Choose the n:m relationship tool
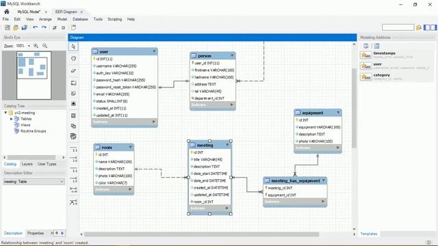This screenshot has width=438, height=246. (x=73, y=190)
